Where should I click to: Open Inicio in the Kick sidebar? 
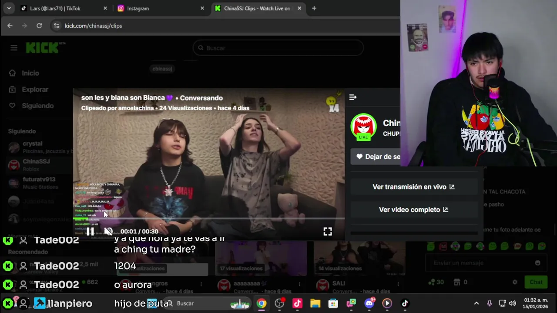click(x=30, y=73)
